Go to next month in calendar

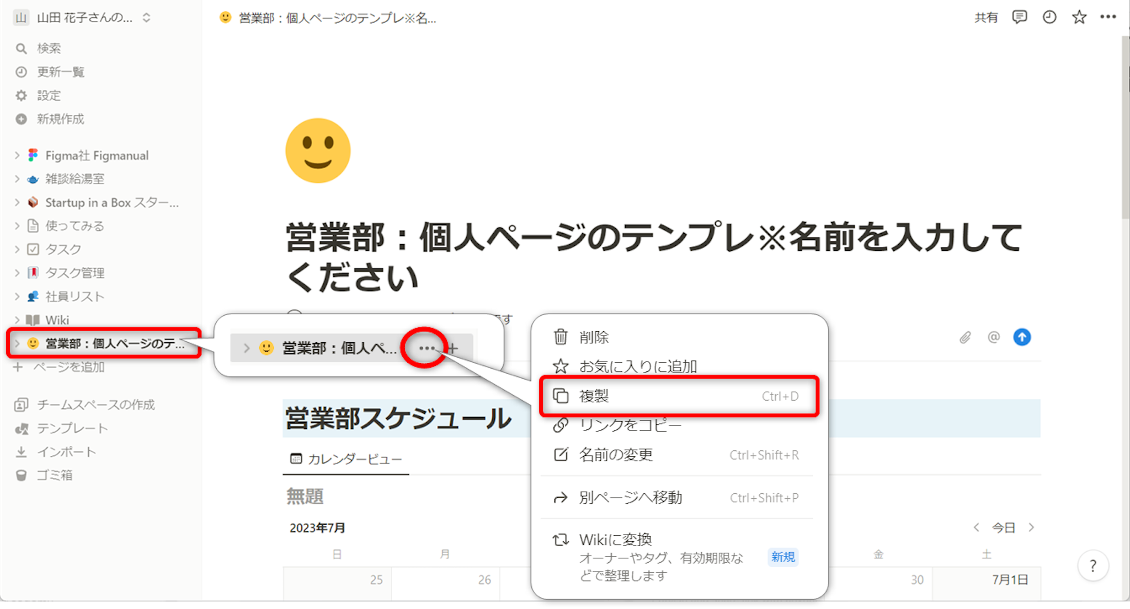click(1031, 527)
